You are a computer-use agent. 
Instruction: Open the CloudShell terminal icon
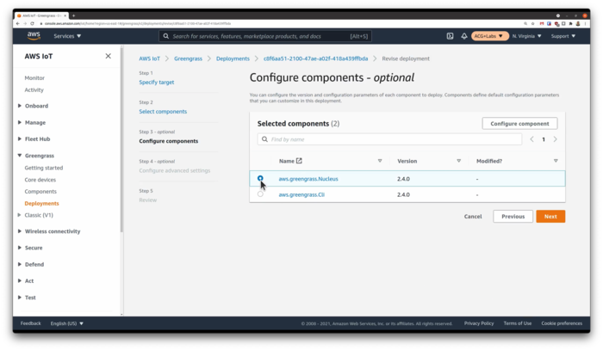coord(450,36)
